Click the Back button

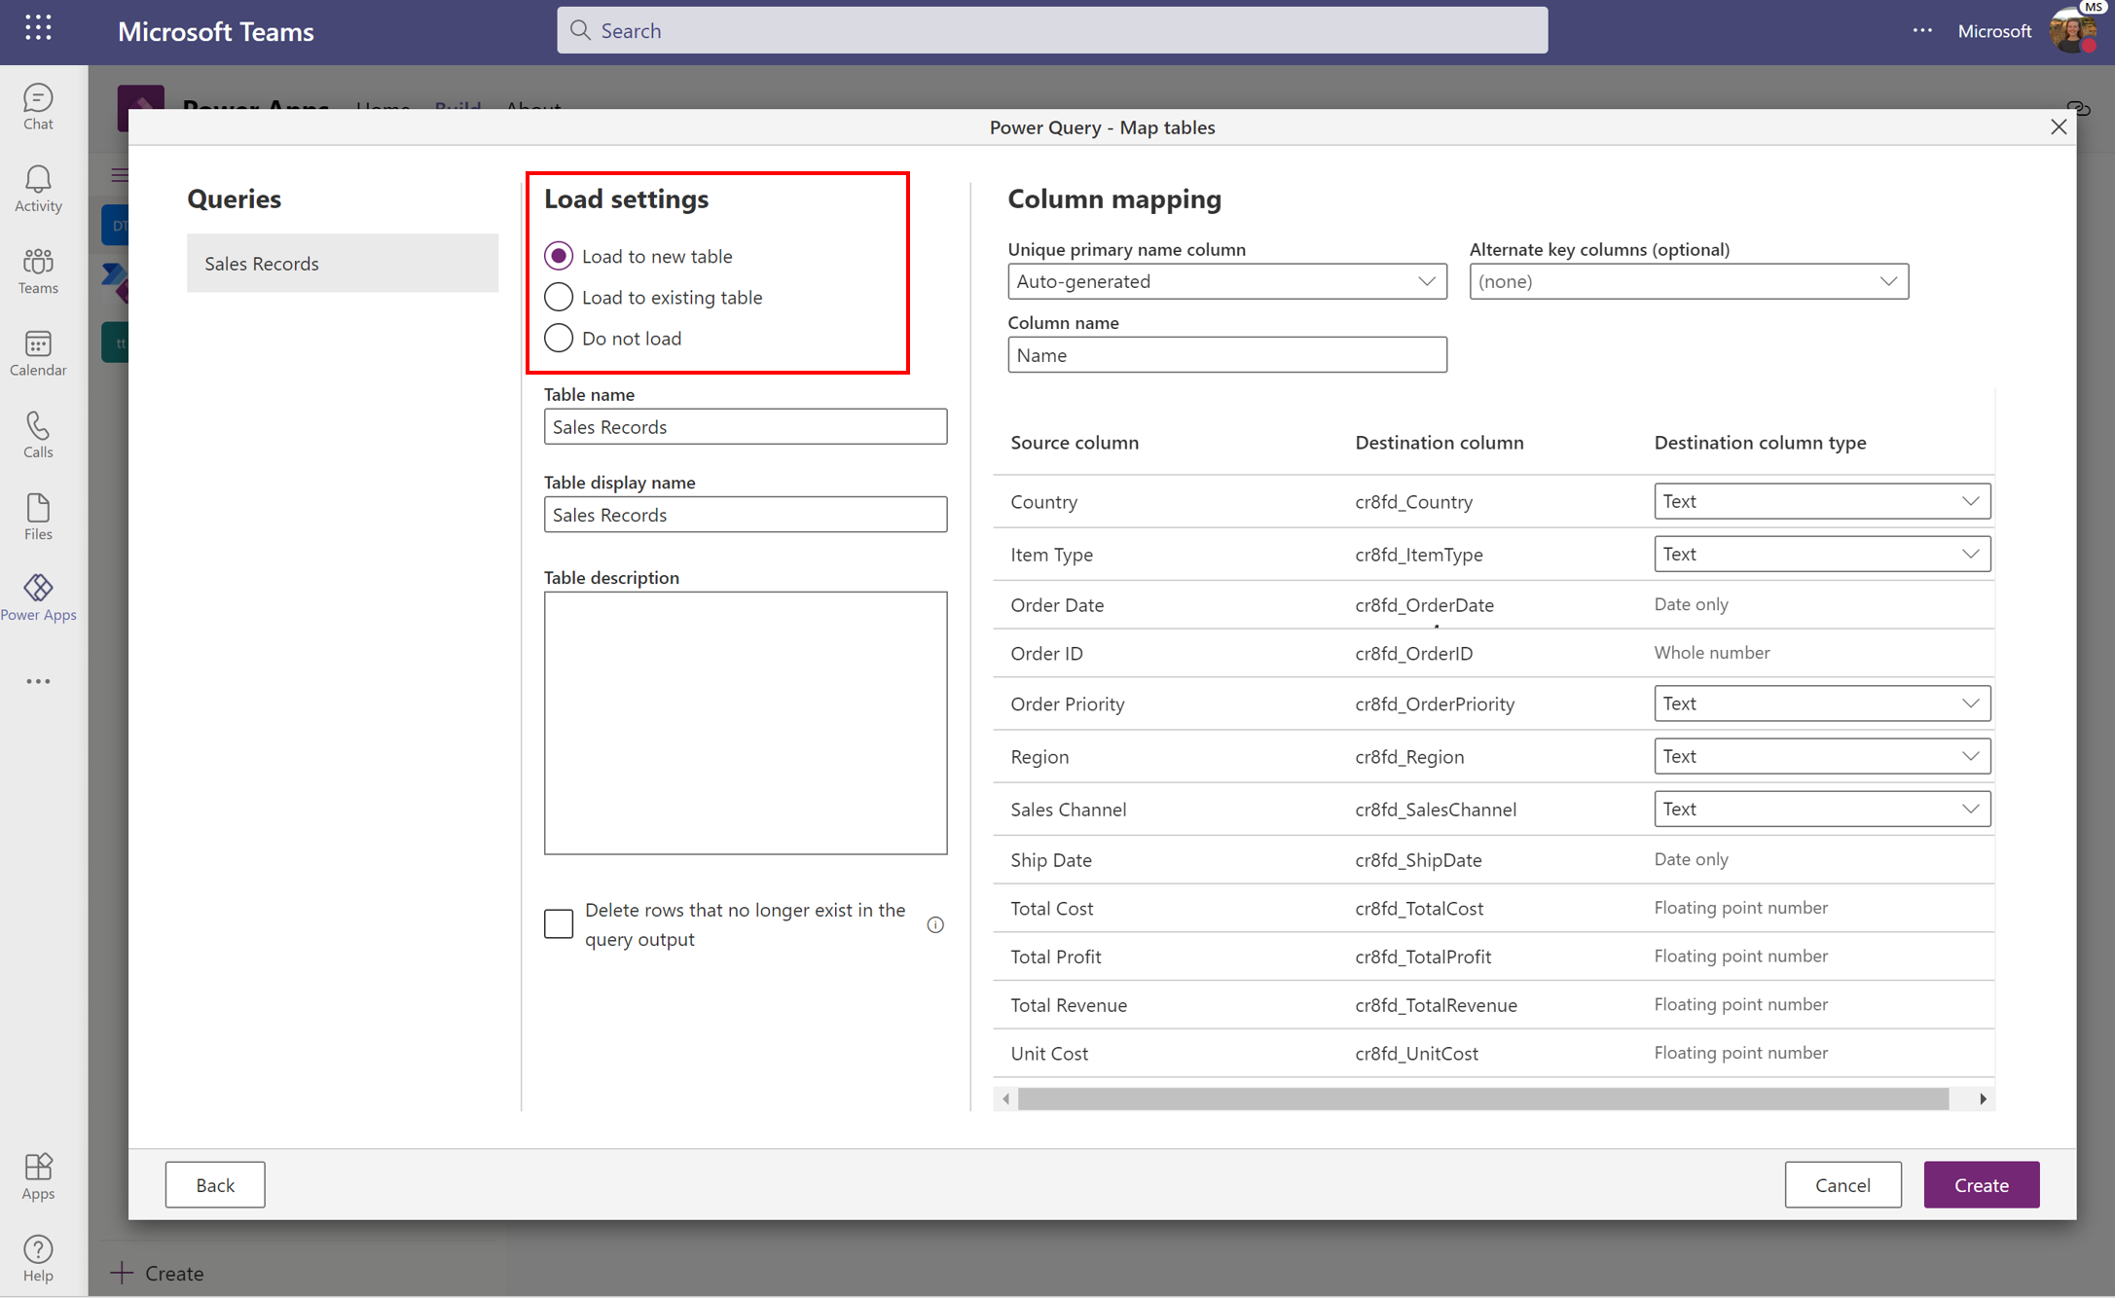[214, 1185]
